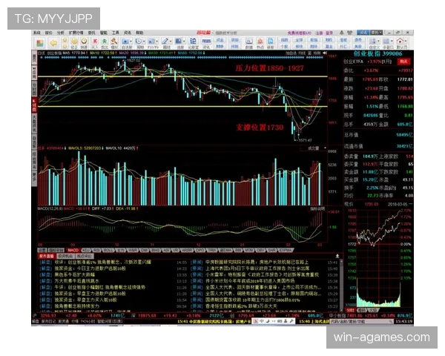445x356 pixels.
Task: Open the 指标说明 indicator description
Action: coord(319,209)
